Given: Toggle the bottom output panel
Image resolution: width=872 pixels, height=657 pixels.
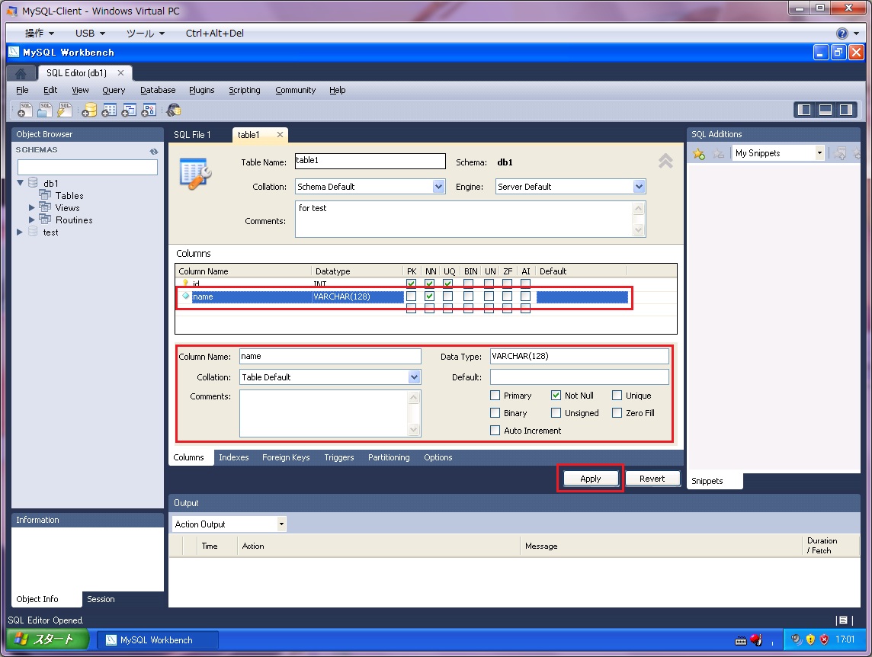Looking at the screenshot, I should point(826,110).
